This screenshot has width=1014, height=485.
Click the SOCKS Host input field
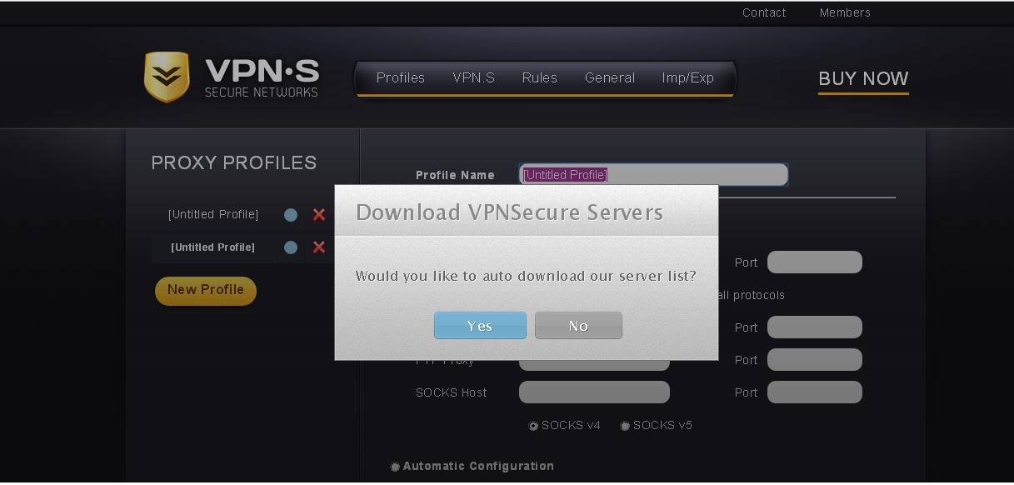(594, 392)
